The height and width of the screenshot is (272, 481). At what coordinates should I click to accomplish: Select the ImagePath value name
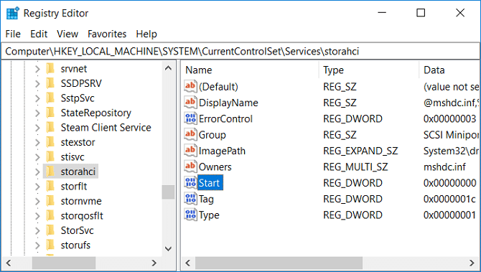point(222,151)
